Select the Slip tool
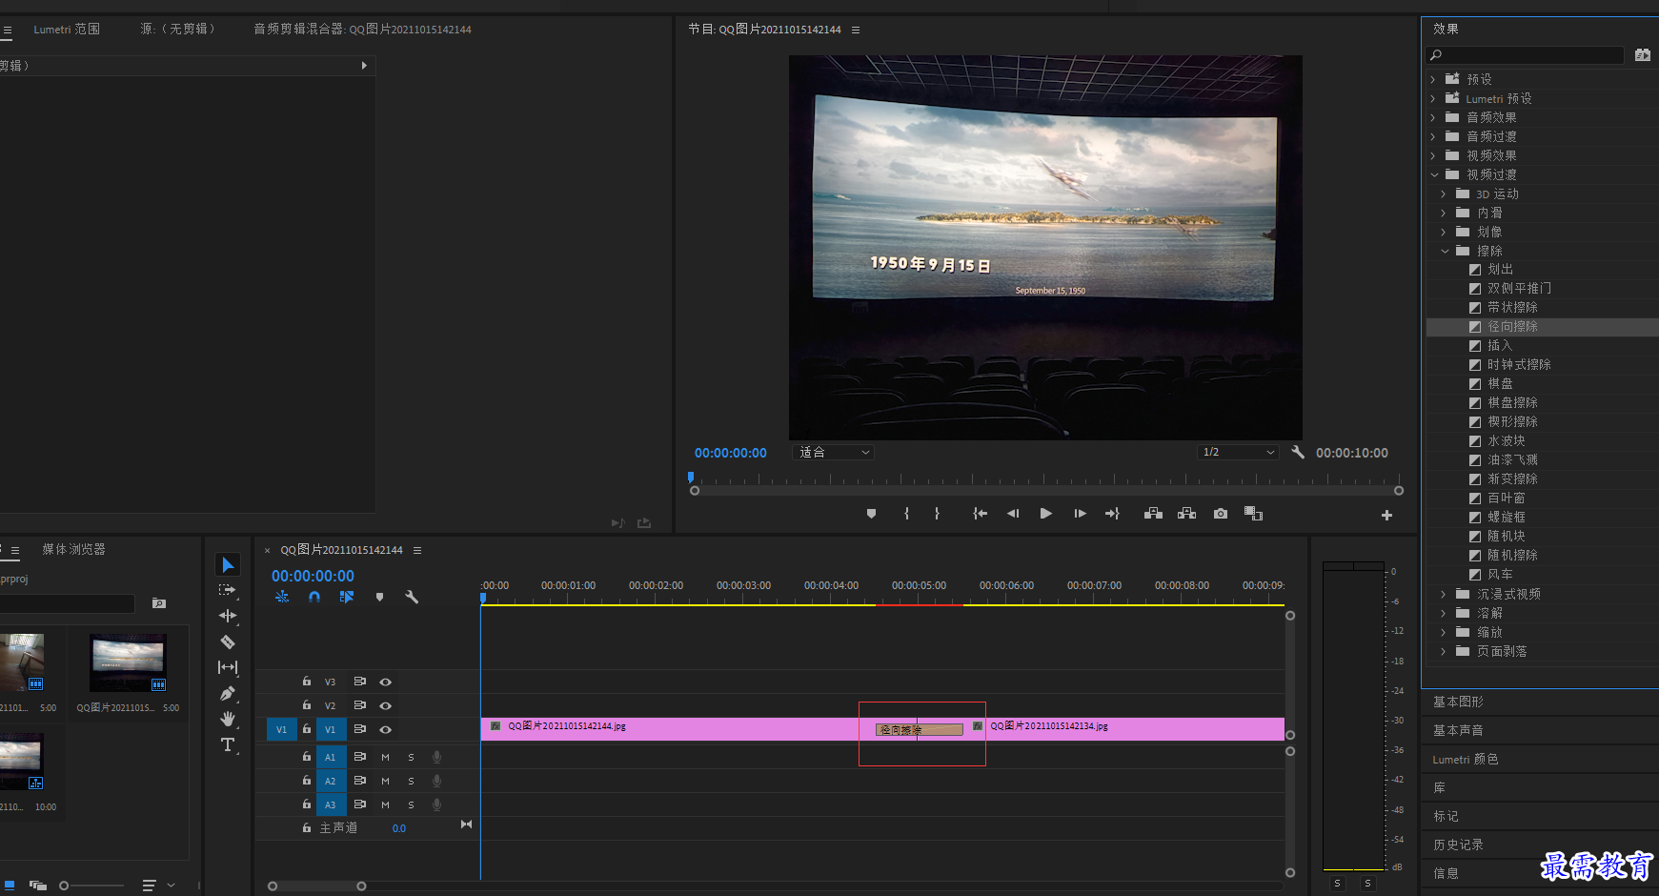The height and width of the screenshot is (896, 1659). coord(228,667)
